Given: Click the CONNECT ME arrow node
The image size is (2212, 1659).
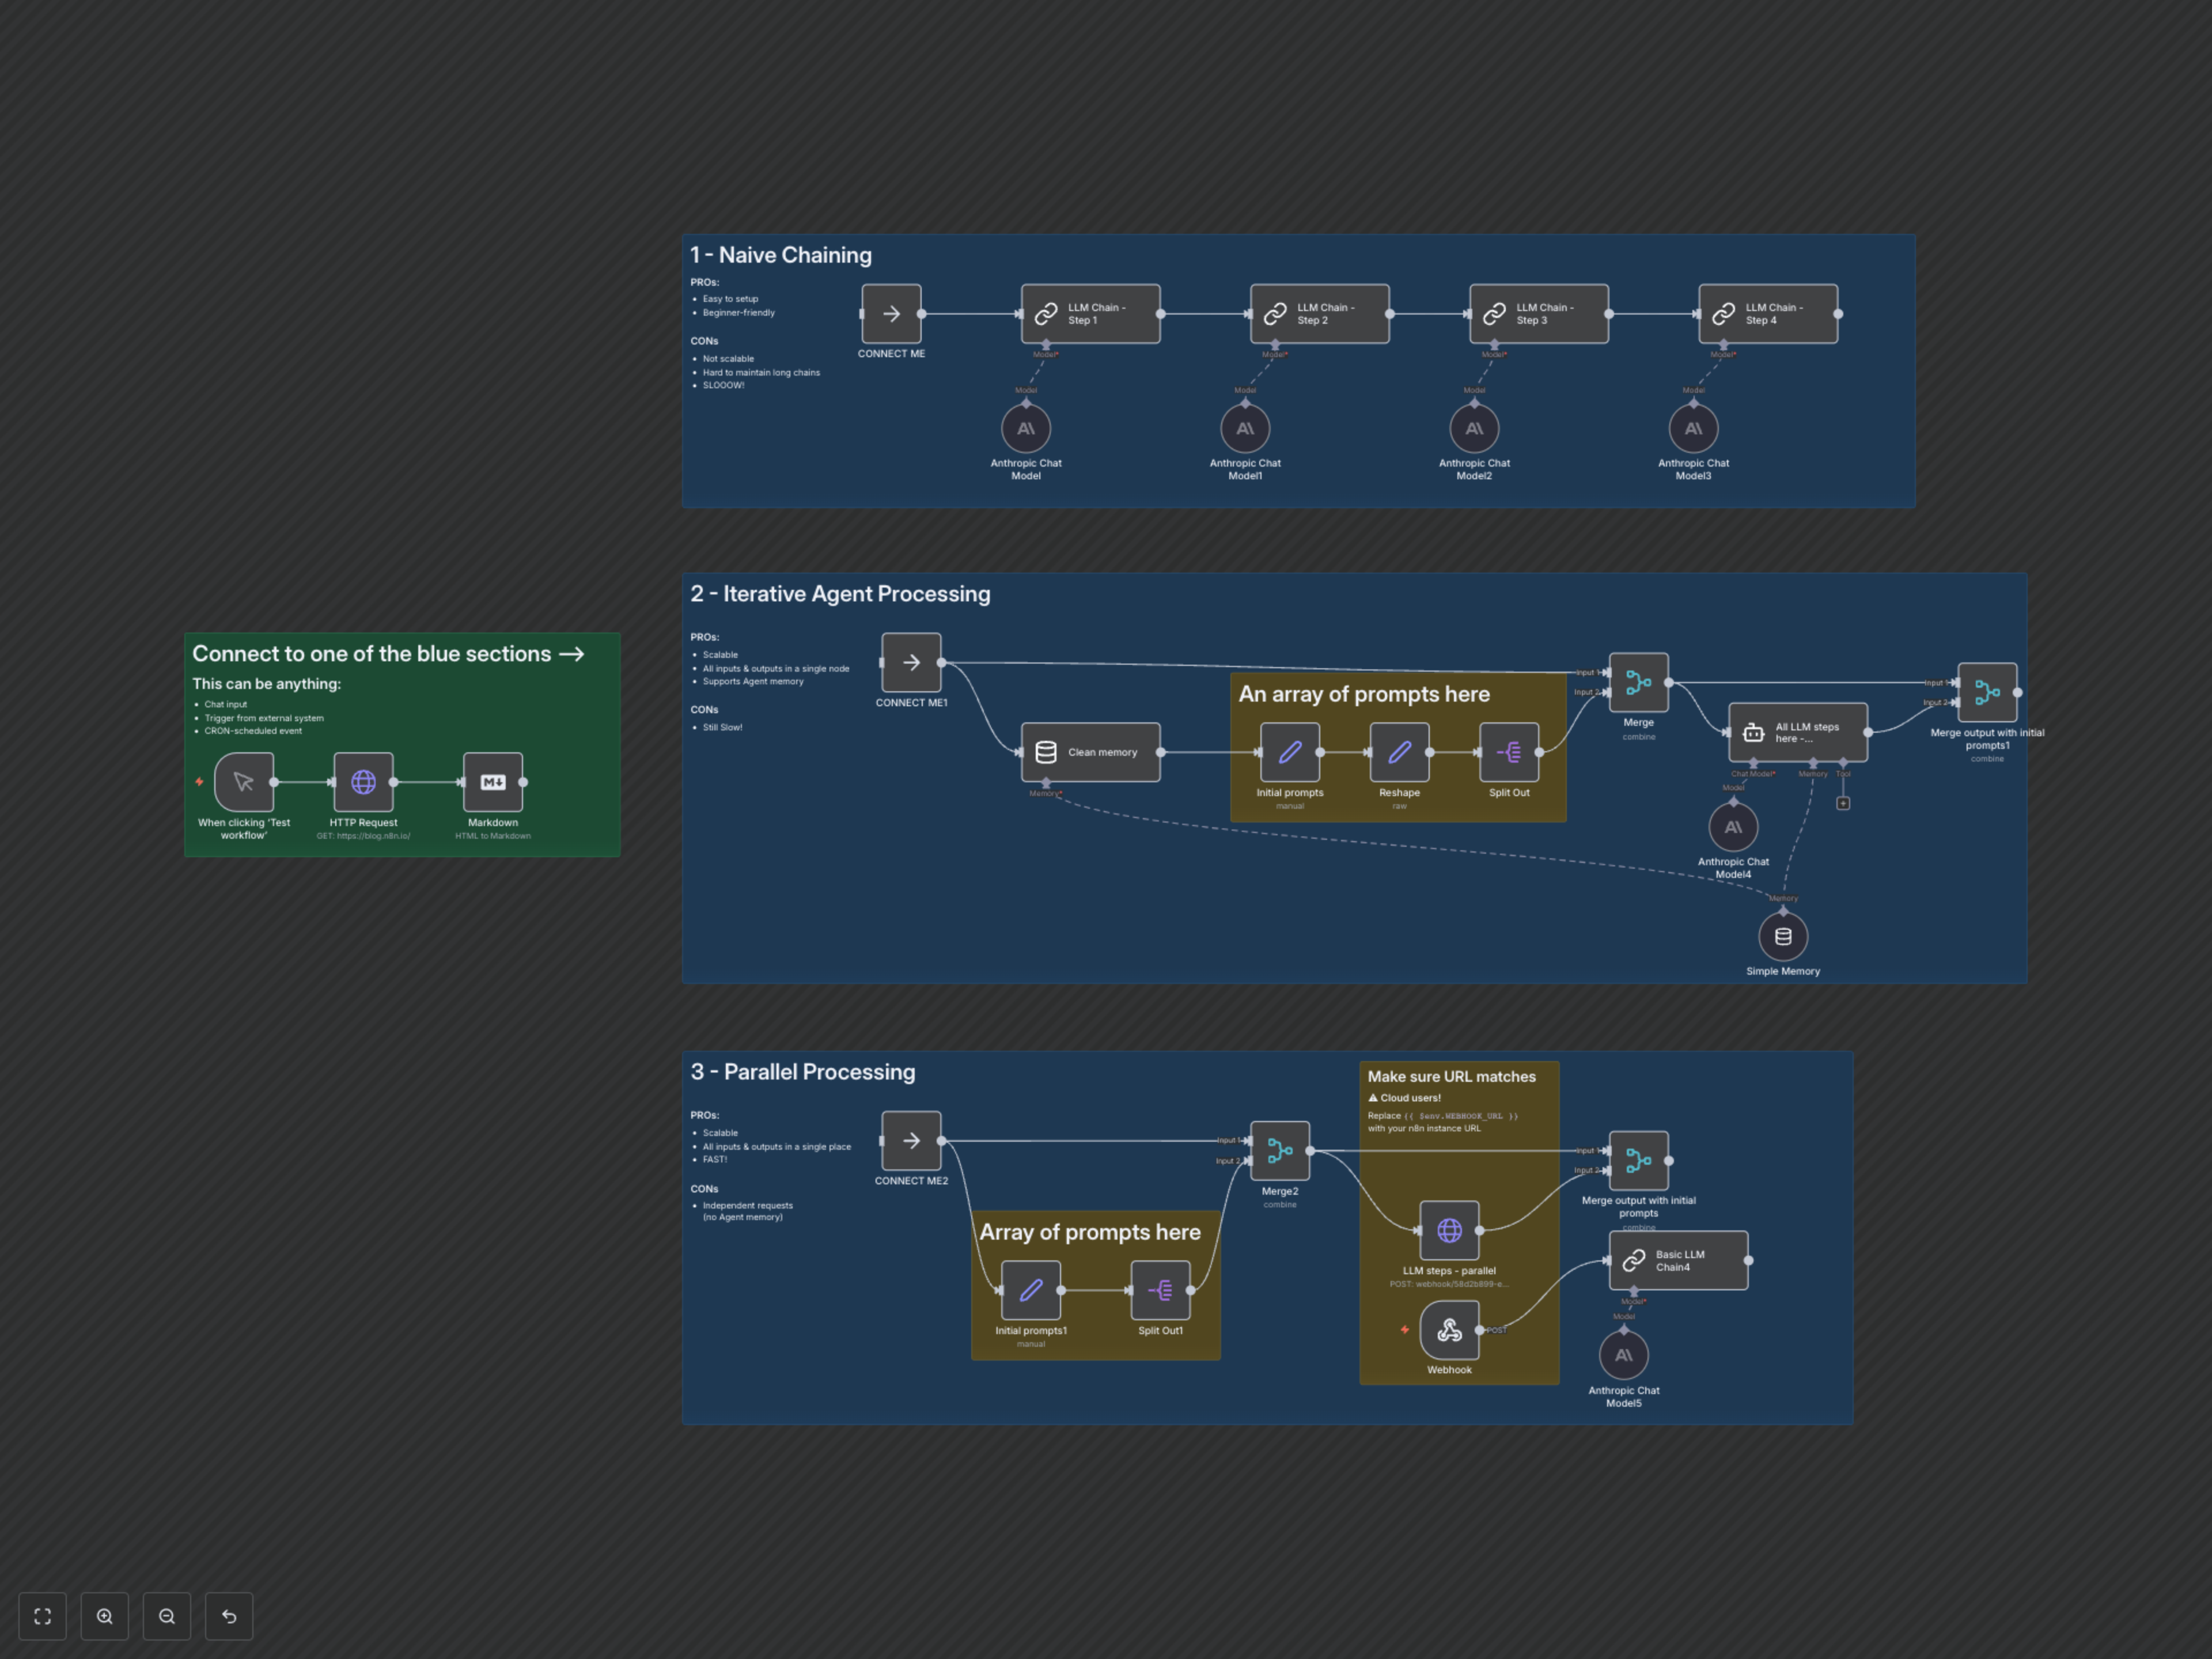Looking at the screenshot, I should point(891,314).
